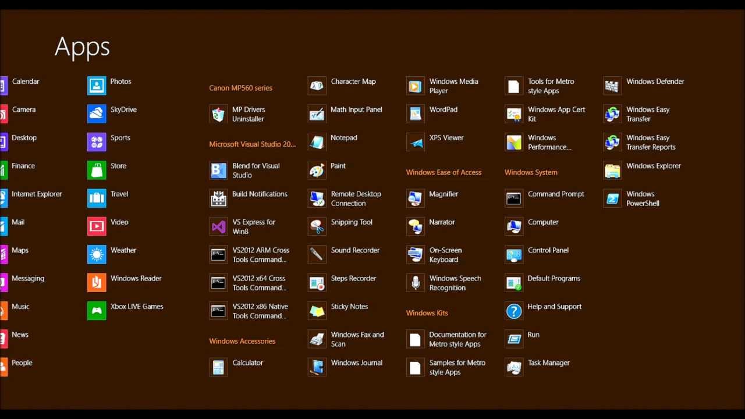Viewport: 745px width, 419px height.
Task: Open Windows Speech Recognition entry
Action: (455, 283)
